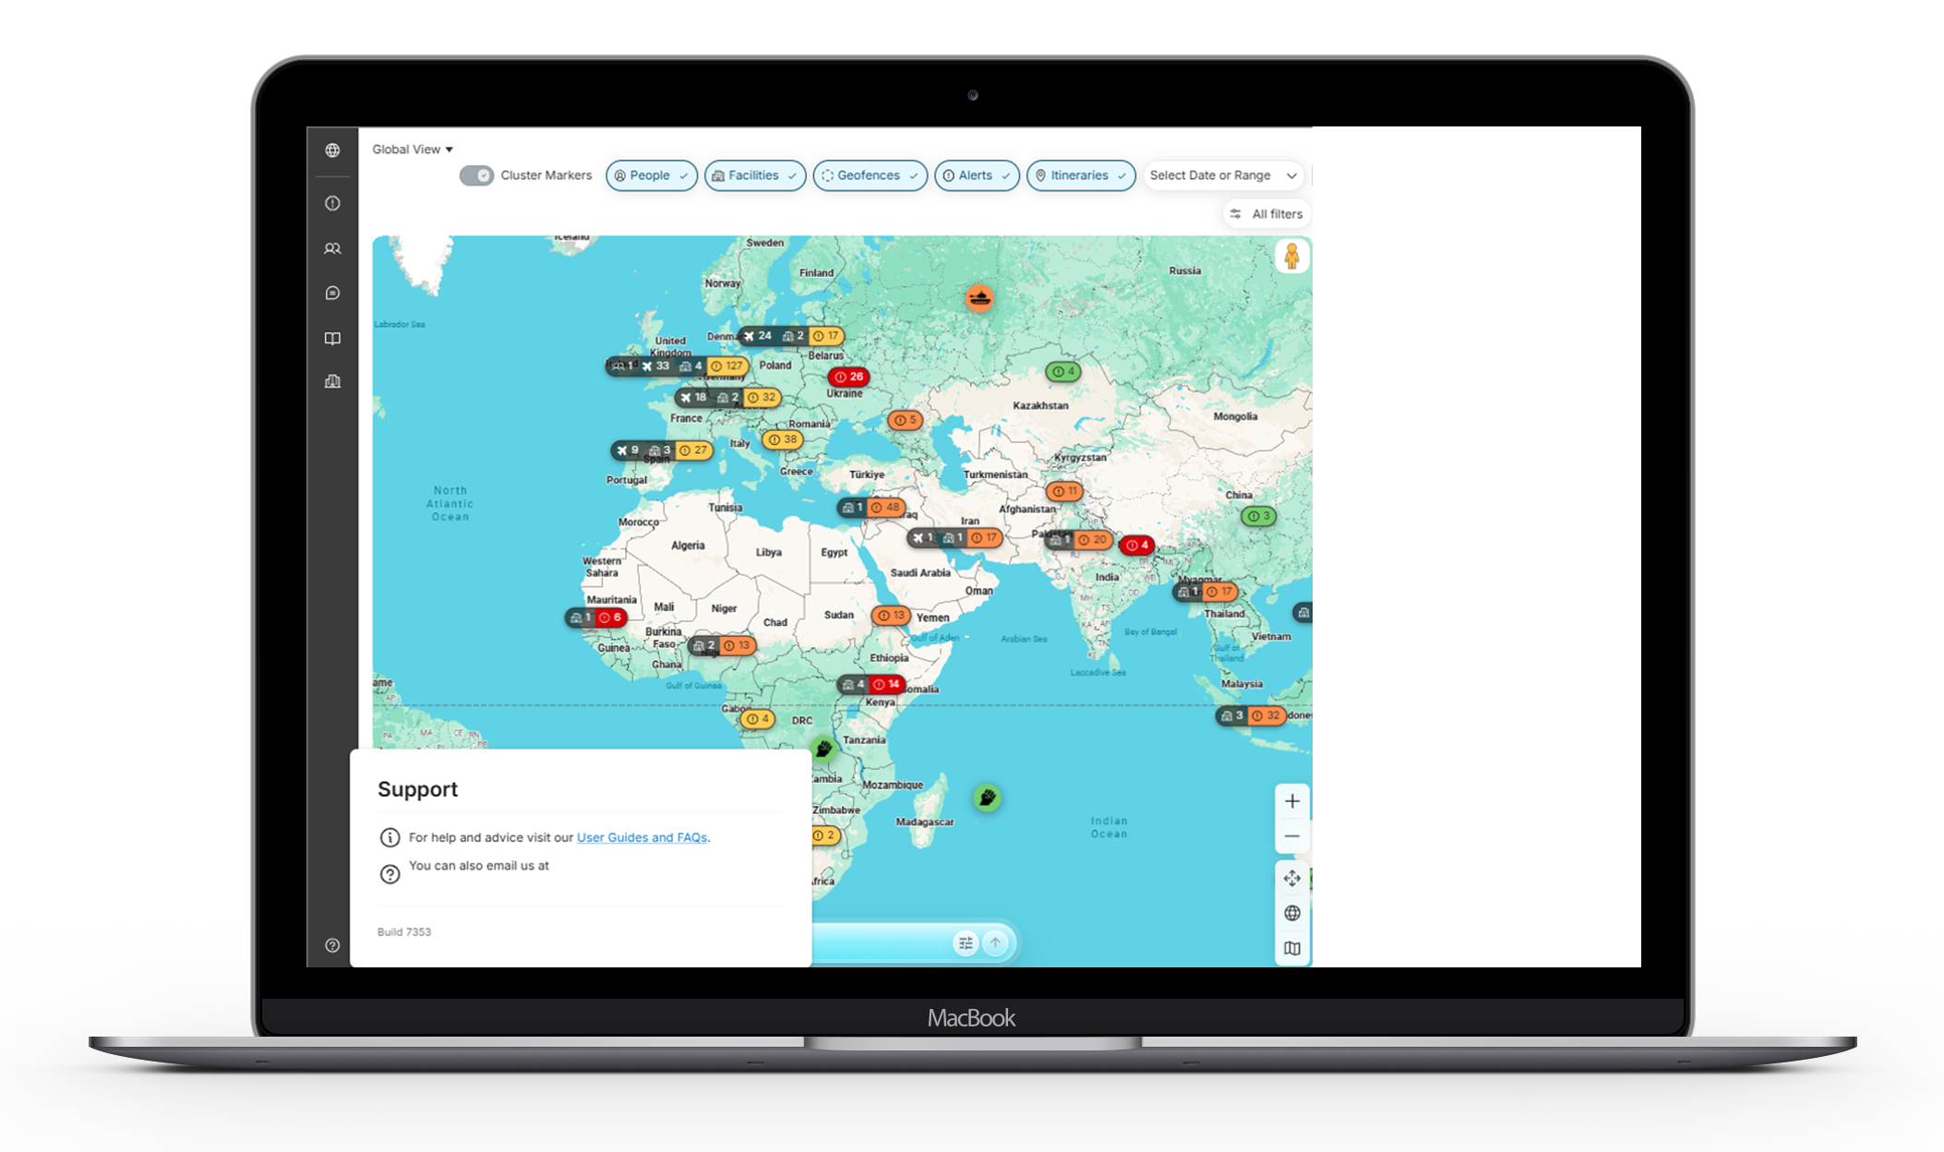The image size is (1944, 1152).
Task: Click the orange ship marker over Russia
Action: 979,297
